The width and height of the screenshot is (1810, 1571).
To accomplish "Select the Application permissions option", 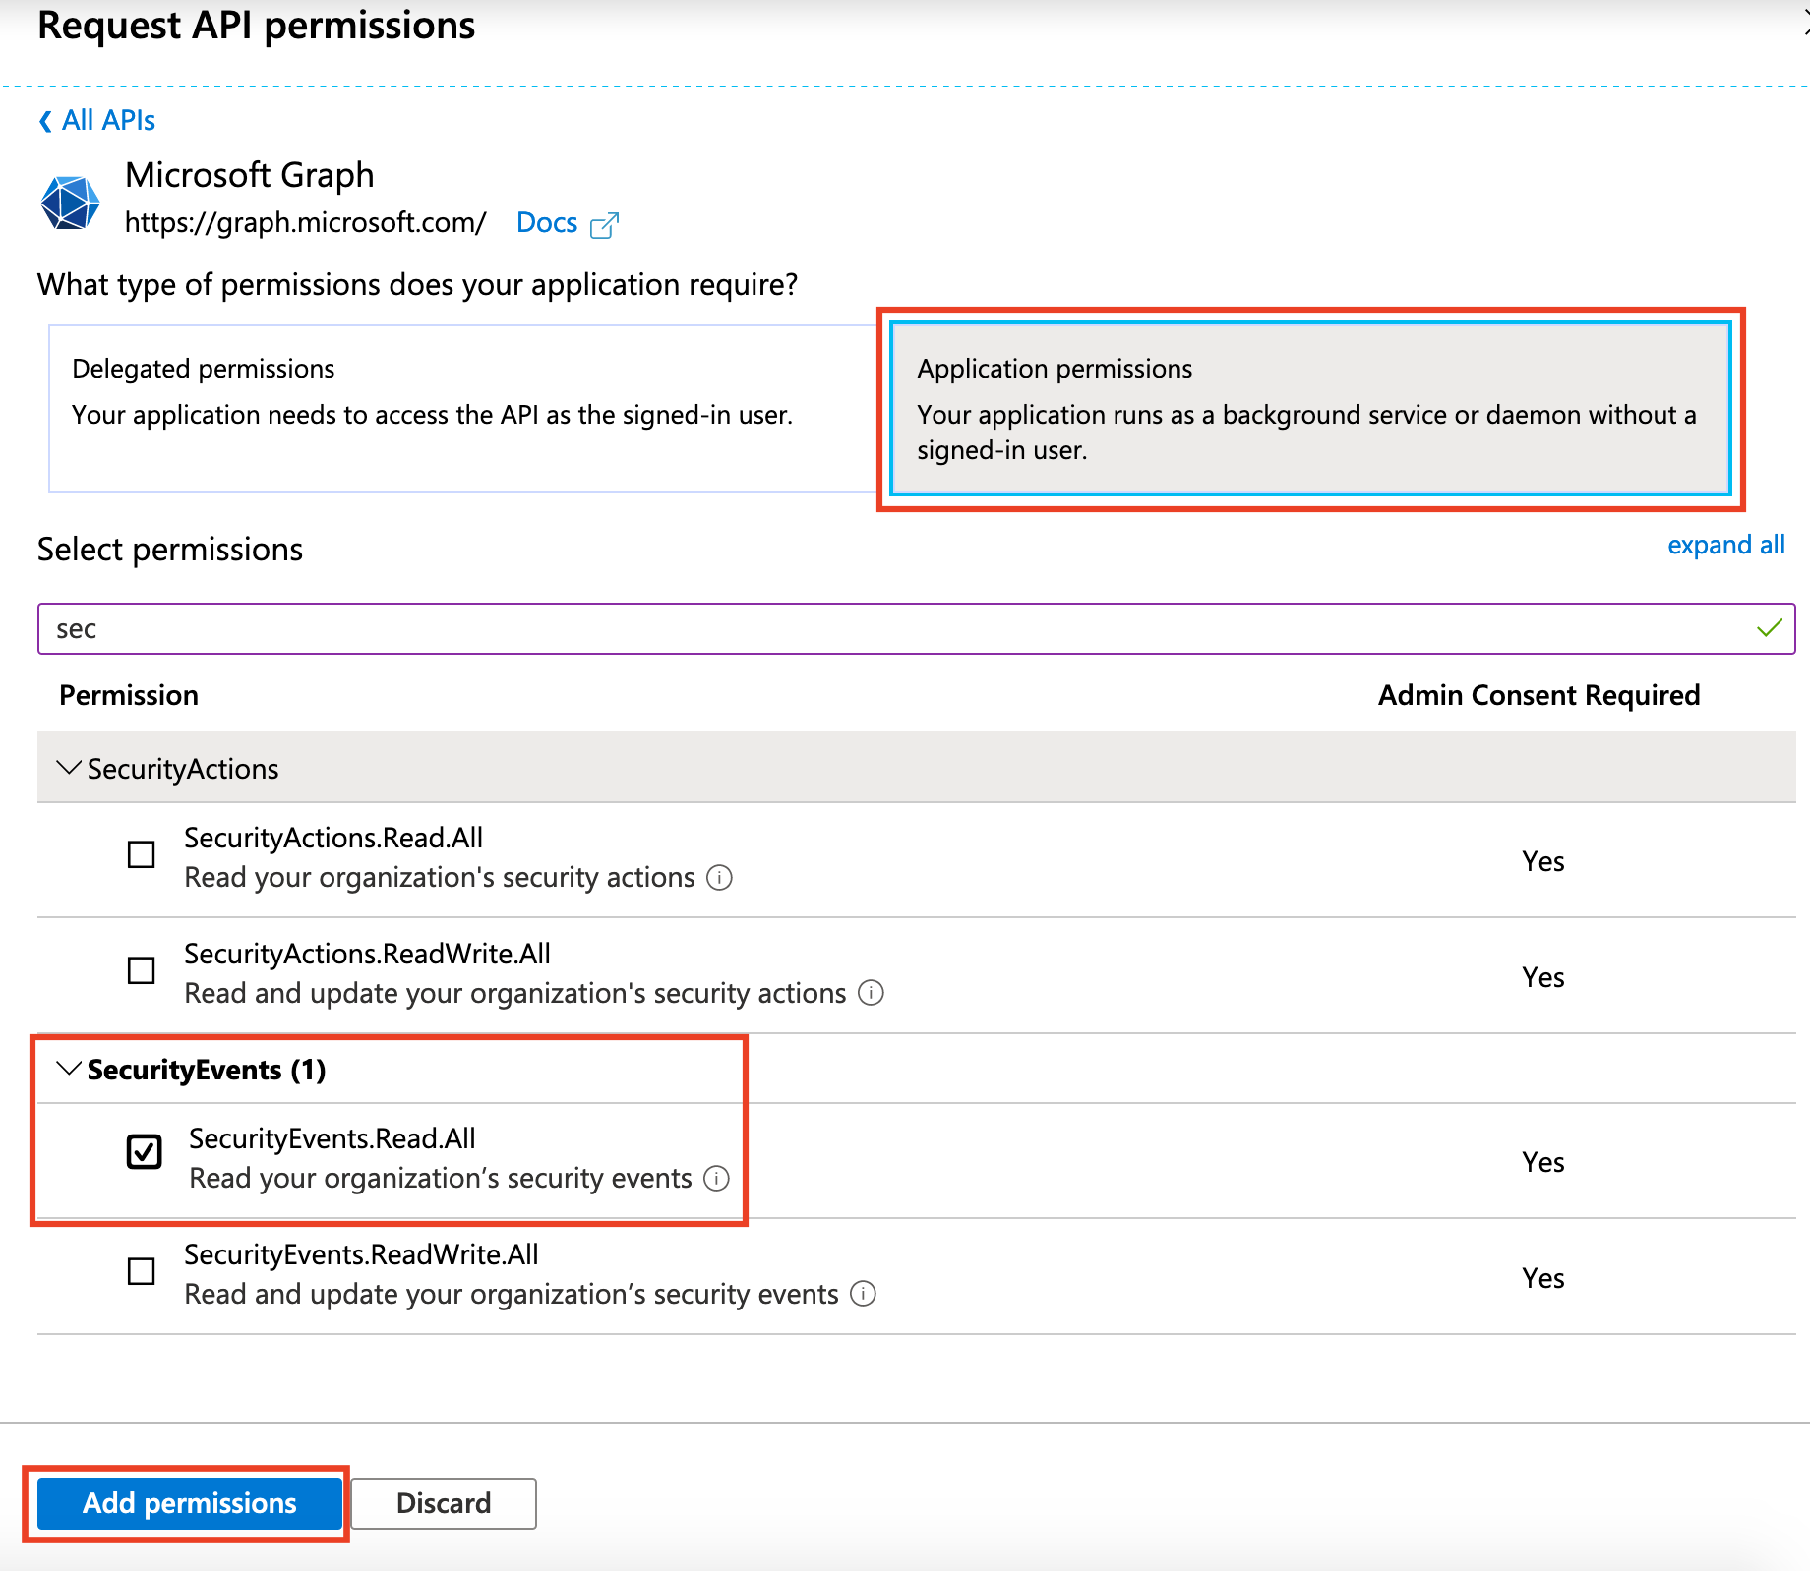I will click(x=1309, y=408).
